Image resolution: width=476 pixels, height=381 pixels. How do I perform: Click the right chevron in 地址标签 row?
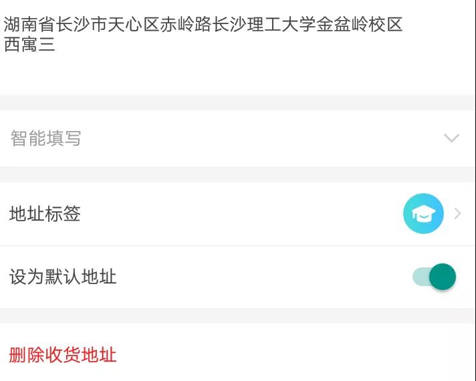click(x=458, y=214)
